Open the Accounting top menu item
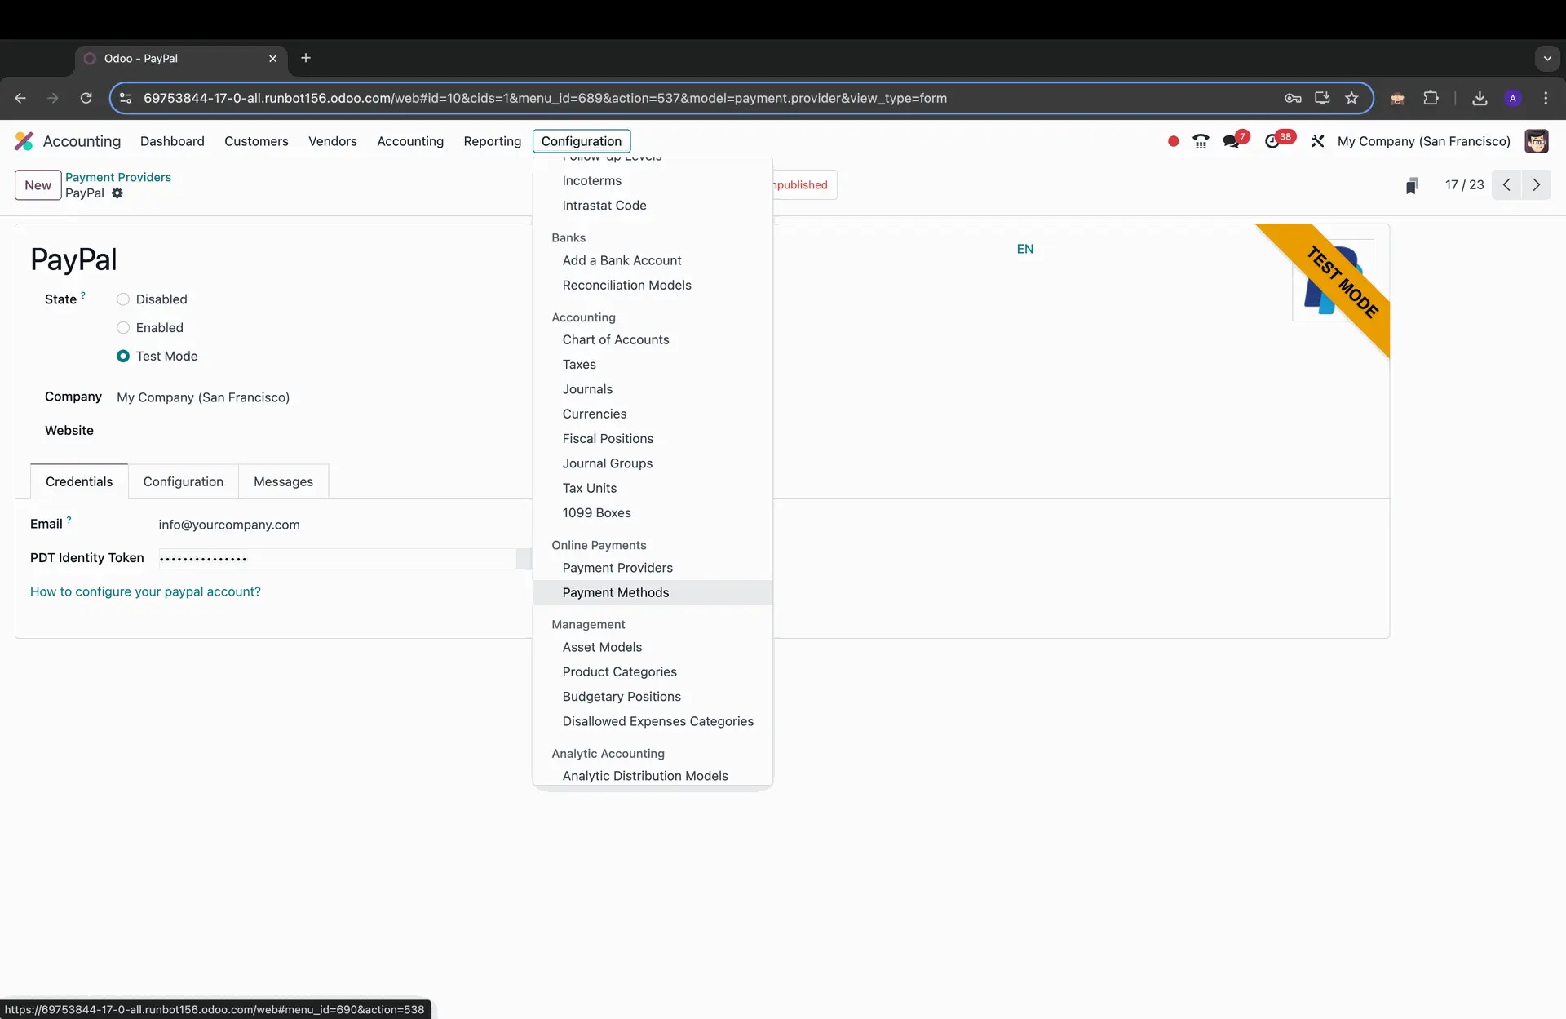Image resolution: width=1566 pixels, height=1019 pixels. (x=410, y=141)
